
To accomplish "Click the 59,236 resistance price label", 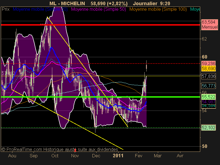I will (208, 64).
